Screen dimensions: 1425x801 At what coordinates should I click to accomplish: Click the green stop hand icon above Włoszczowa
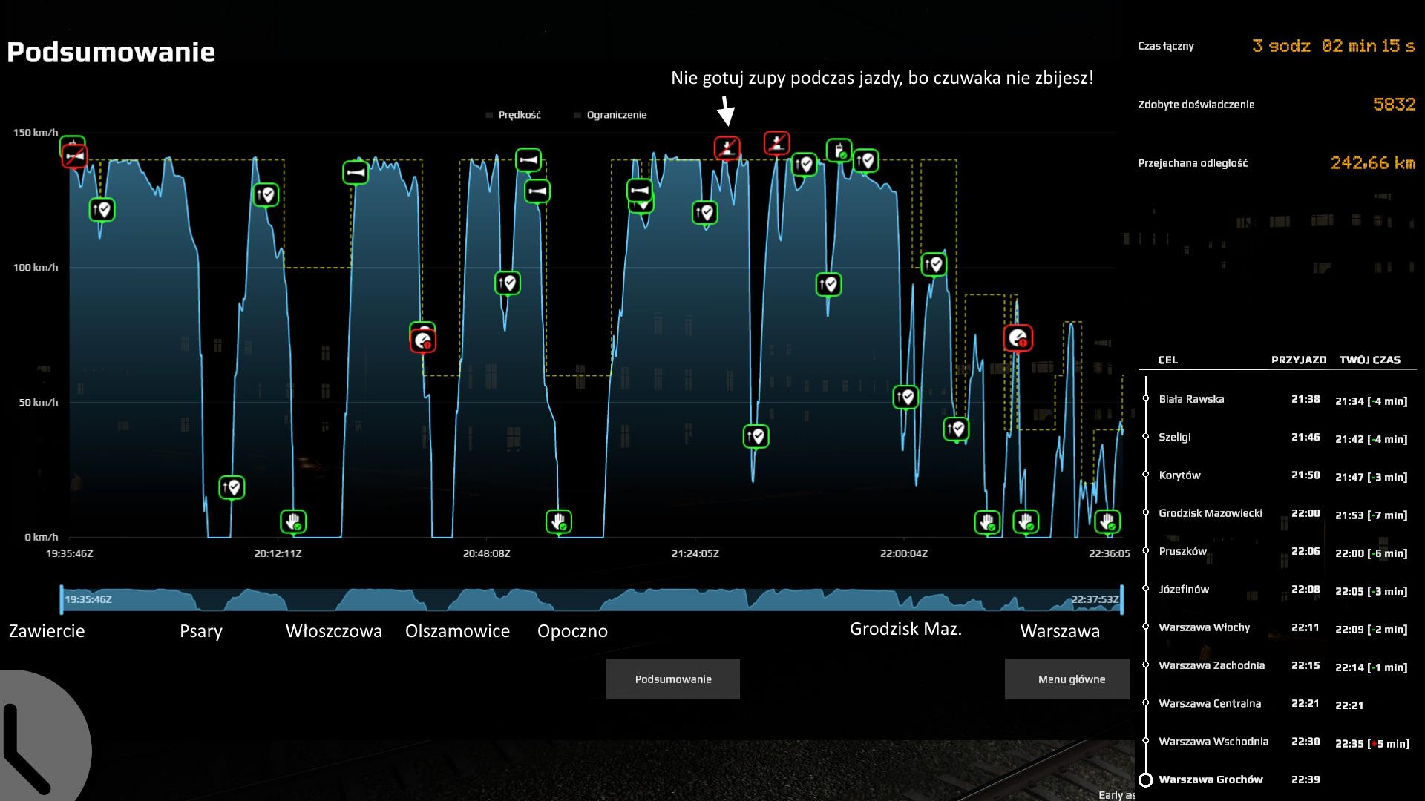(x=293, y=521)
